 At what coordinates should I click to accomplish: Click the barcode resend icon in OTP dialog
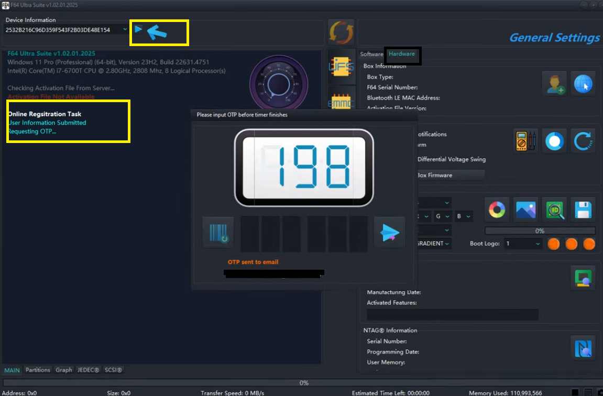click(218, 233)
